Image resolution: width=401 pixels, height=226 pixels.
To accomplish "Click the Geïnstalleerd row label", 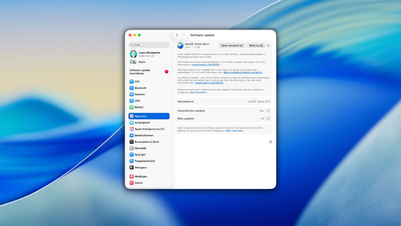I will 185,101.
